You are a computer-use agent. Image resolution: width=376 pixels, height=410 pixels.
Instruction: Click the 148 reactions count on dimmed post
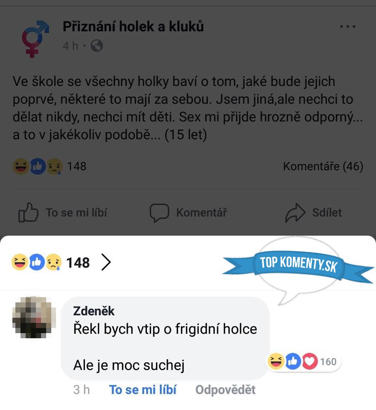[x=76, y=166]
